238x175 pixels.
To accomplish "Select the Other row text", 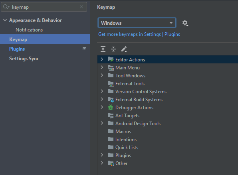I will click(x=121, y=163).
